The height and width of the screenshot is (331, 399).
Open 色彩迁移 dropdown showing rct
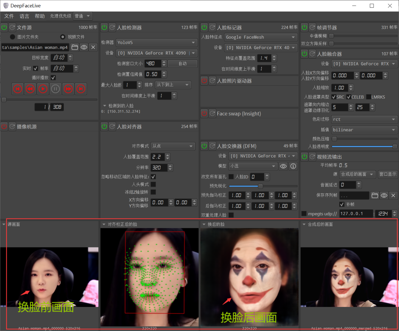[364, 119]
